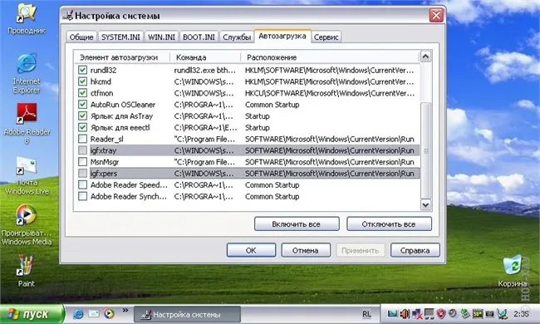
Task: Enable the igfxpers startup checkbox
Action: tap(82, 173)
